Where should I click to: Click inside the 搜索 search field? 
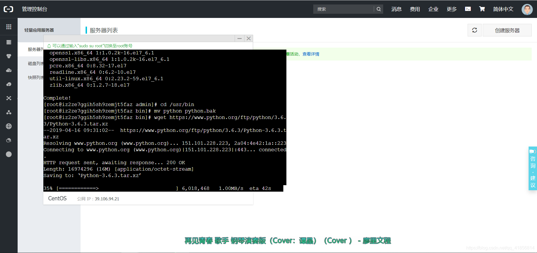tap(344, 9)
